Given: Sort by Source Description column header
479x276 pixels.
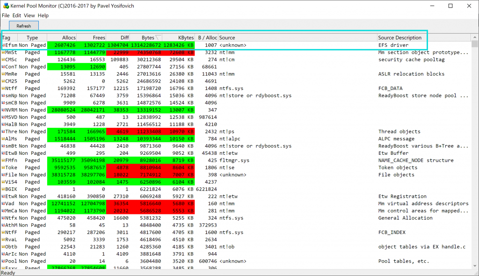Looking at the screenshot, I should click(425, 38).
